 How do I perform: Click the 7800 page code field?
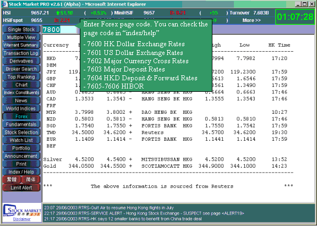[59, 30]
